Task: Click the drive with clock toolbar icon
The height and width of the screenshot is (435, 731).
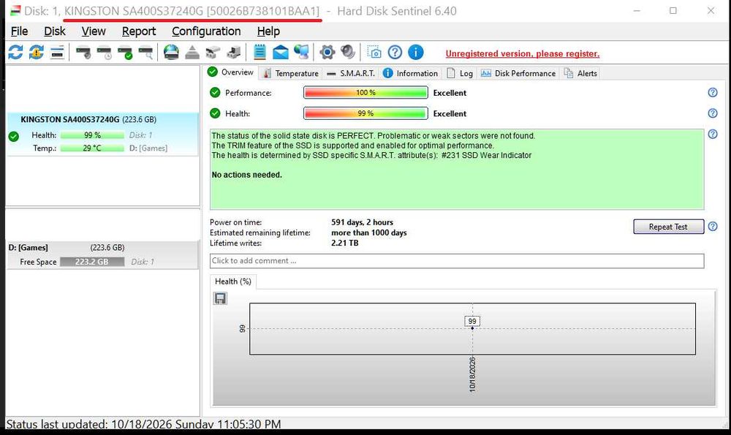Action: point(105,52)
